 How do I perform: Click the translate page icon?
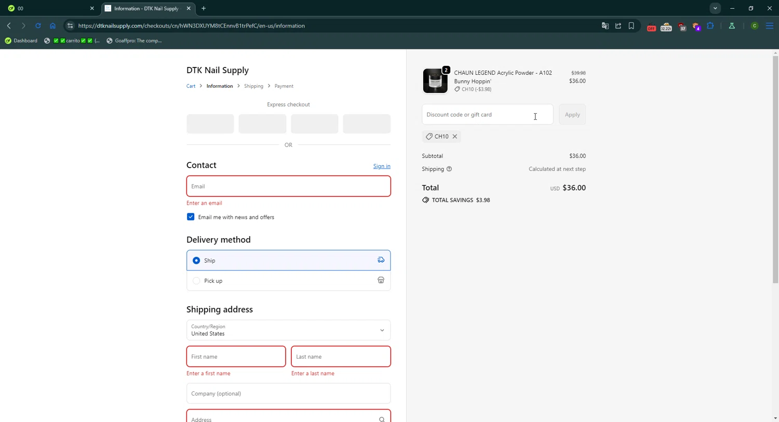point(605,25)
